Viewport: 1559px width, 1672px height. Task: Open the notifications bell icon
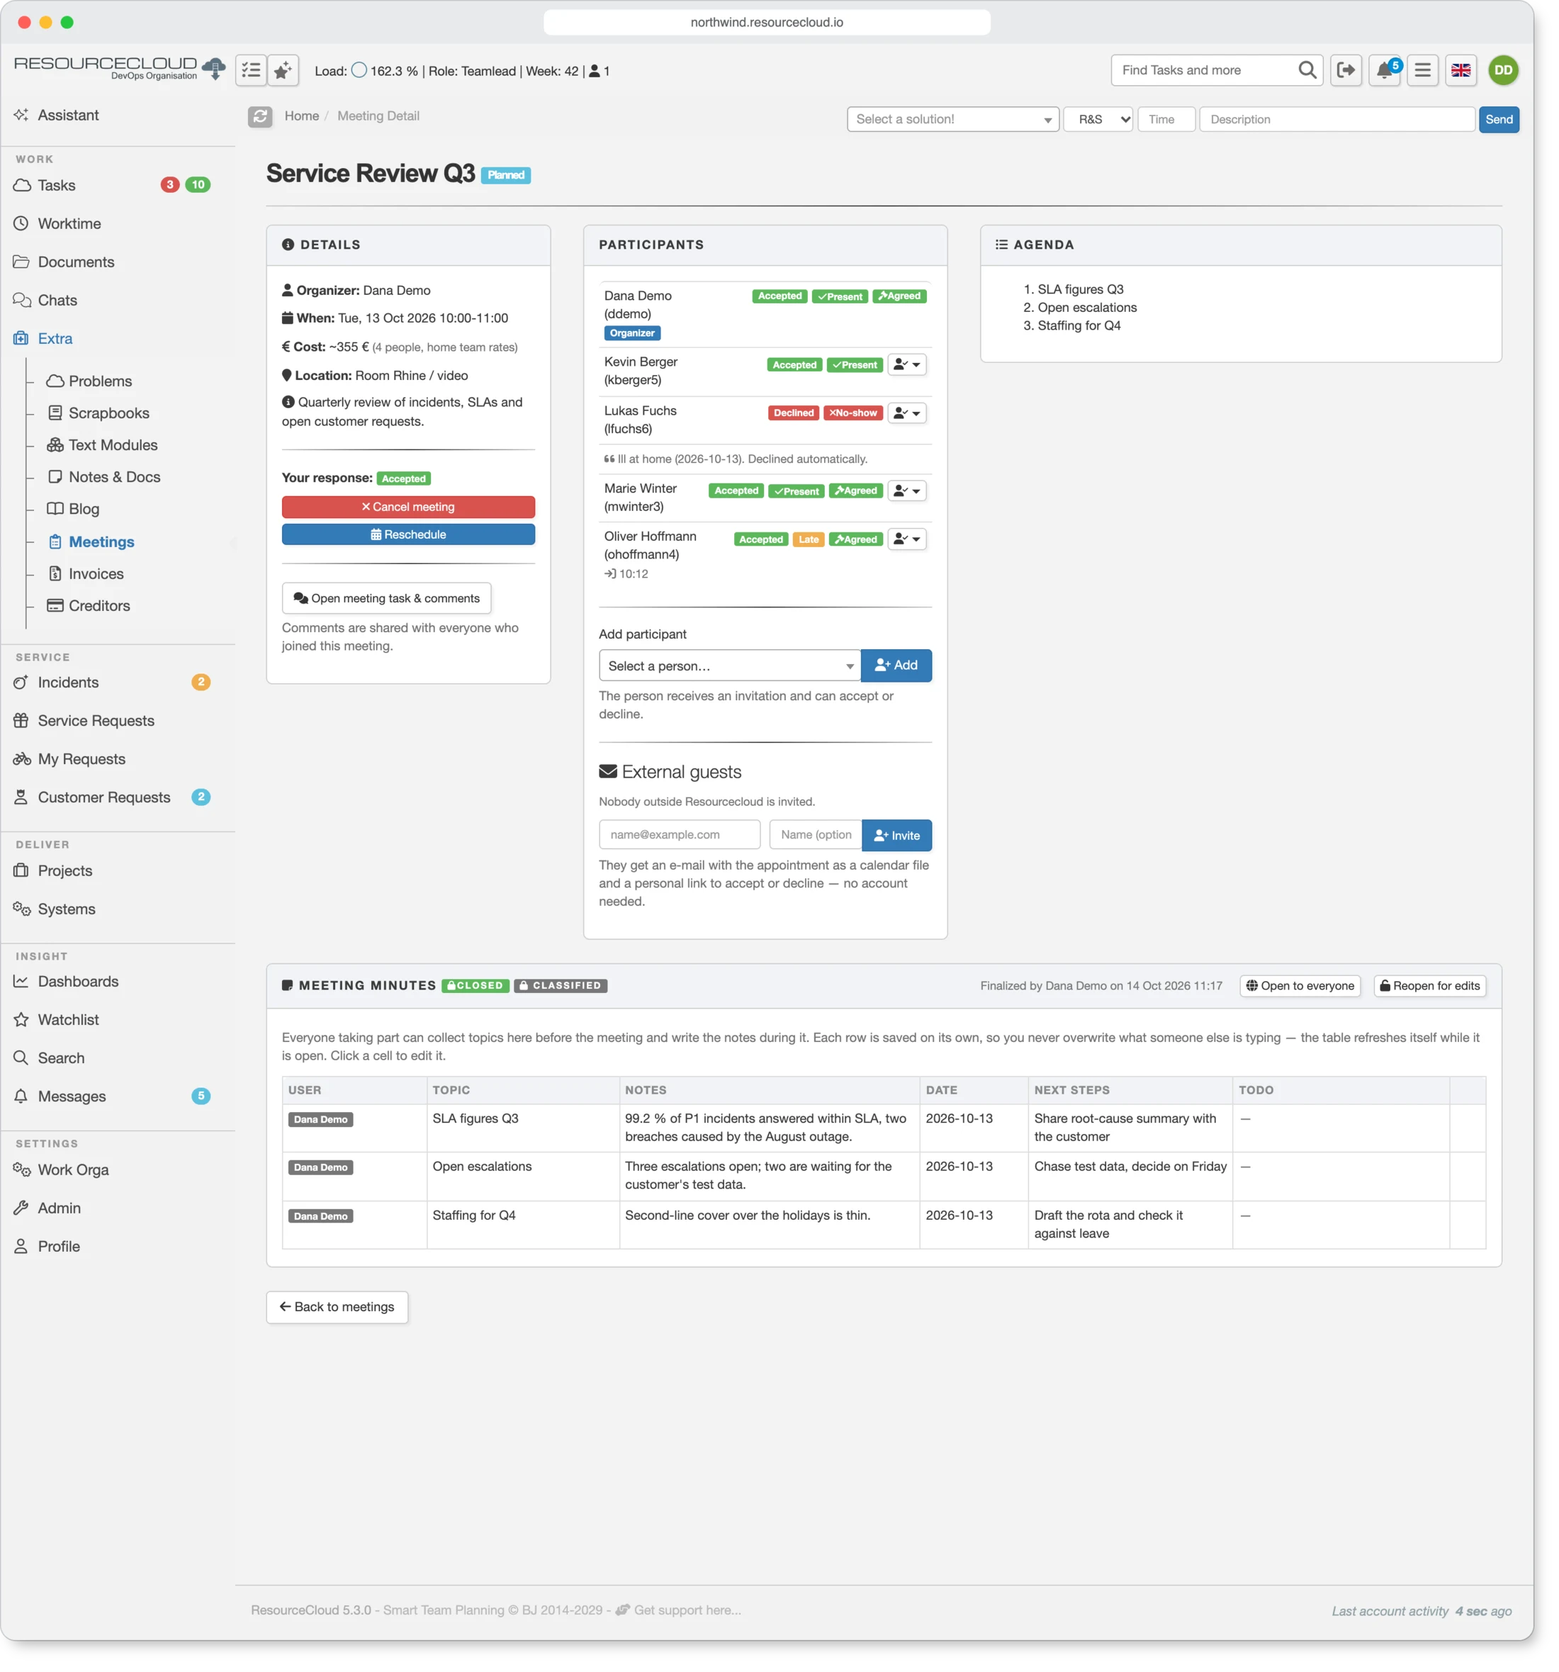(x=1384, y=71)
